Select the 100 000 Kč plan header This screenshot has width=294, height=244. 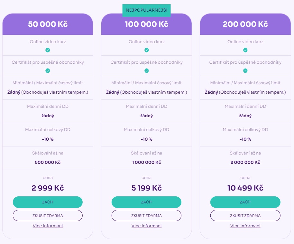coord(146,24)
